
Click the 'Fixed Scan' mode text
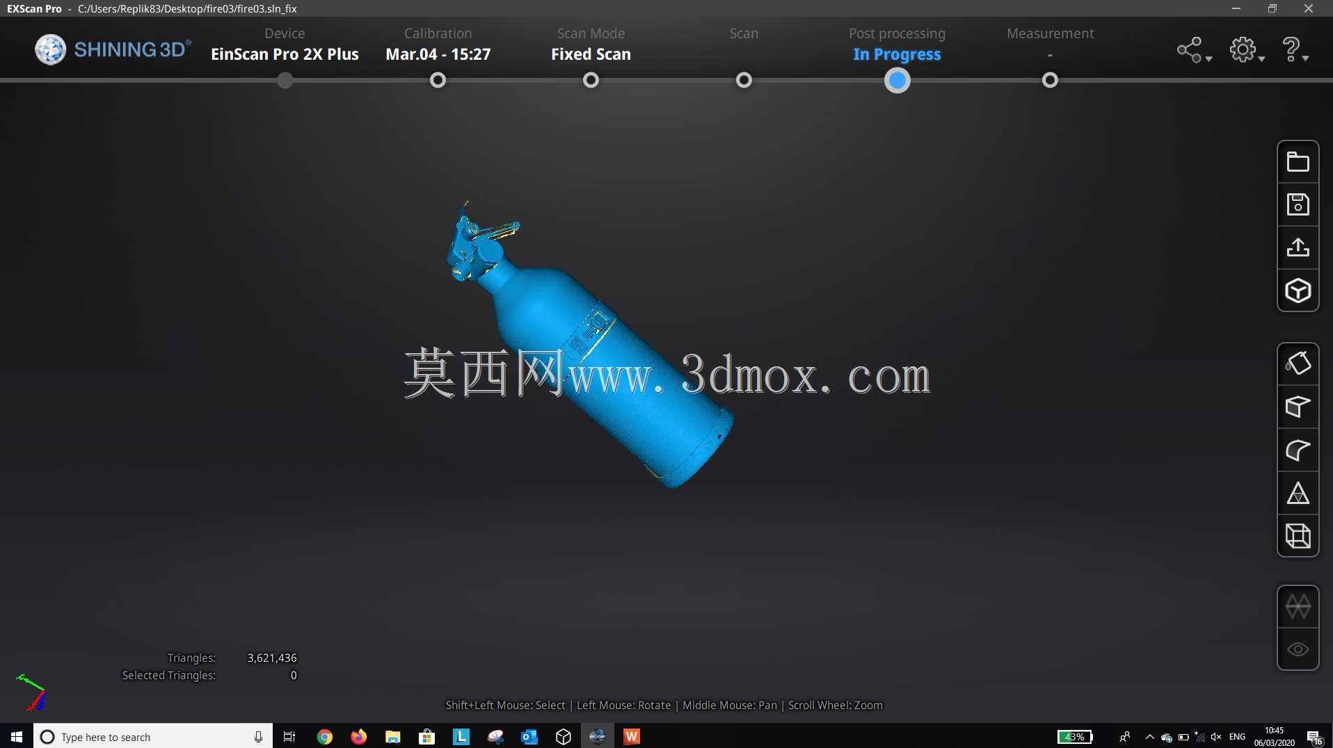click(x=591, y=54)
